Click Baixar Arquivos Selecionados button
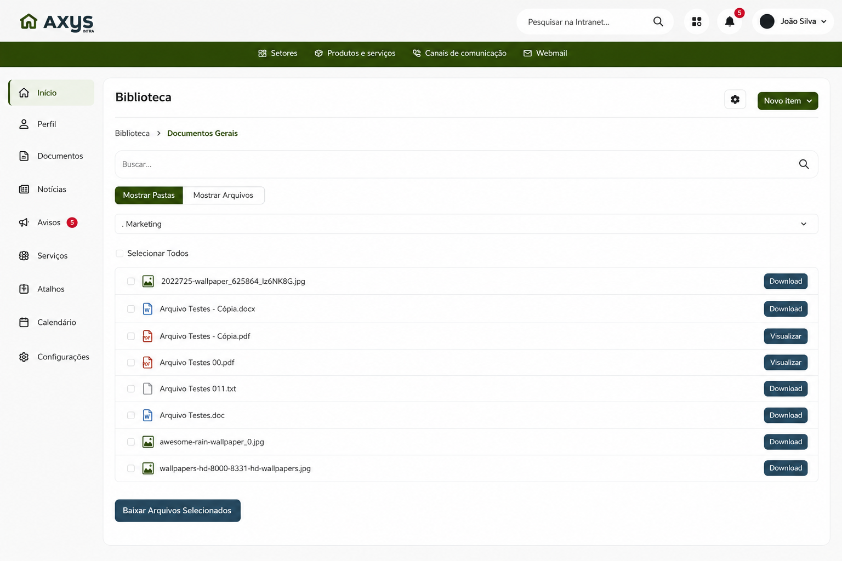The width and height of the screenshot is (842, 561). click(x=178, y=511)
